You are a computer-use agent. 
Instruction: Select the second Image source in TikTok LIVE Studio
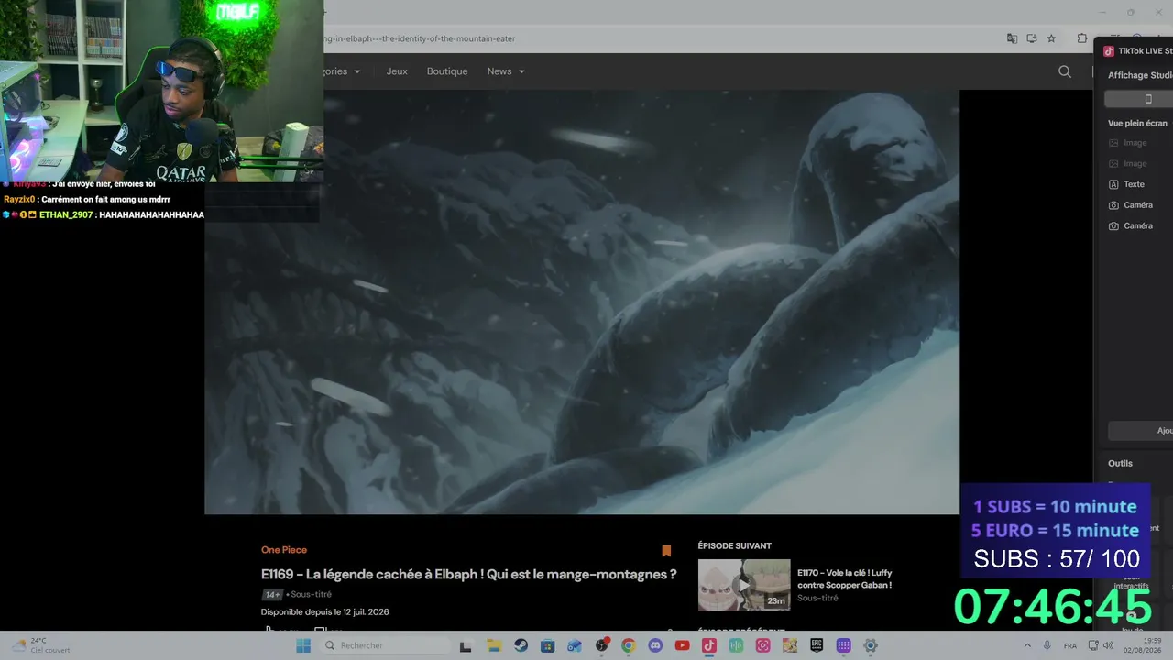tap(1135, 163)
